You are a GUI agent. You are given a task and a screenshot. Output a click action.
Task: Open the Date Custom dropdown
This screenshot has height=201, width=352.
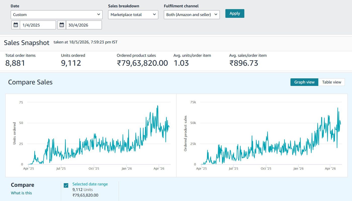point(57,15)
